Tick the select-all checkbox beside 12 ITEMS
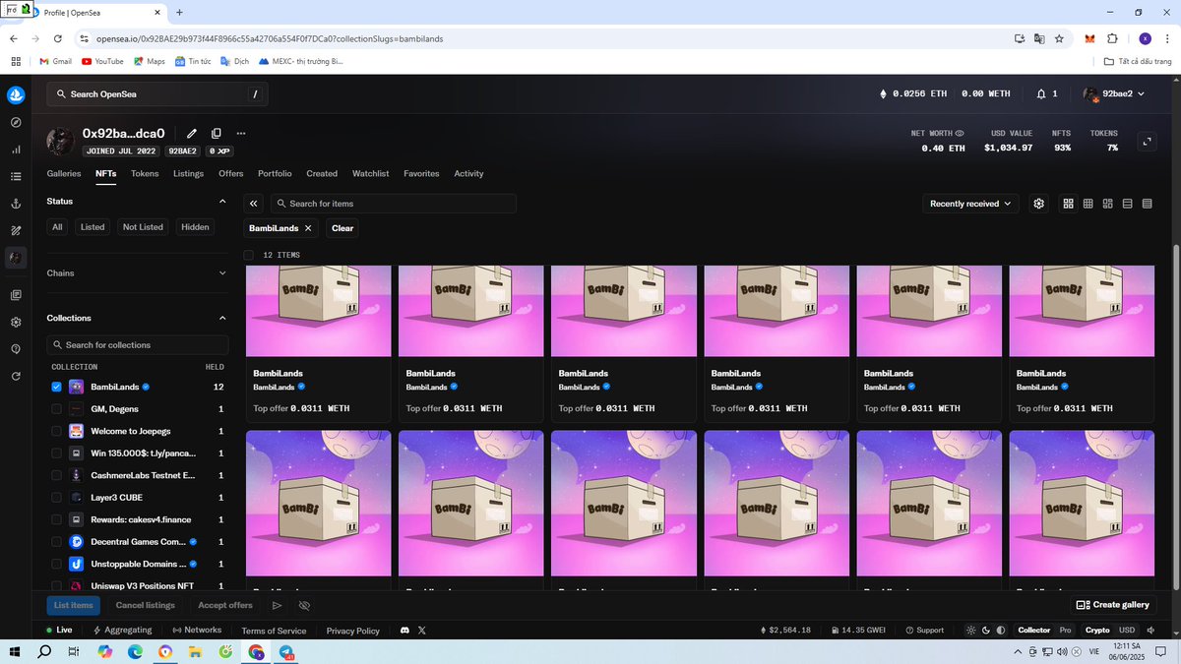This screenshot has height=664, width=1181. point(249,255)
